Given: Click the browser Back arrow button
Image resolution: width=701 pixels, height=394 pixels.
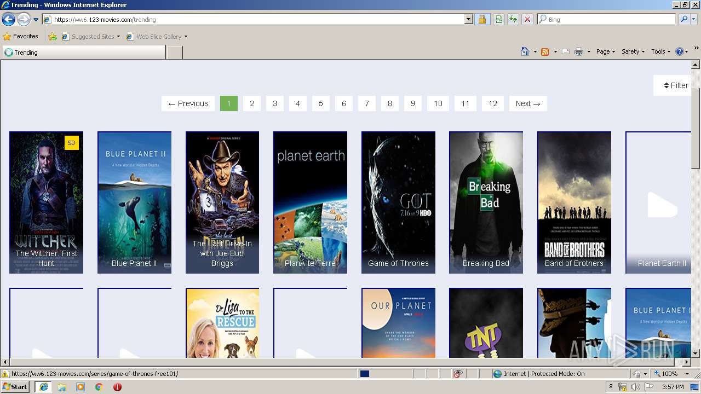Looking at the screenshot, I should click(8, 19).
